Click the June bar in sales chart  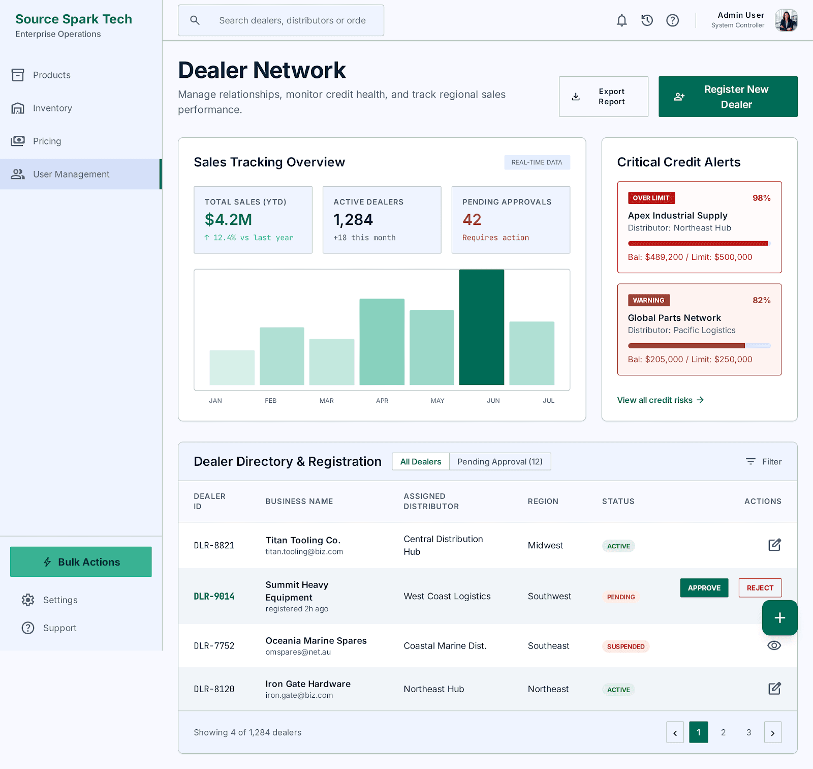(482, 327)
